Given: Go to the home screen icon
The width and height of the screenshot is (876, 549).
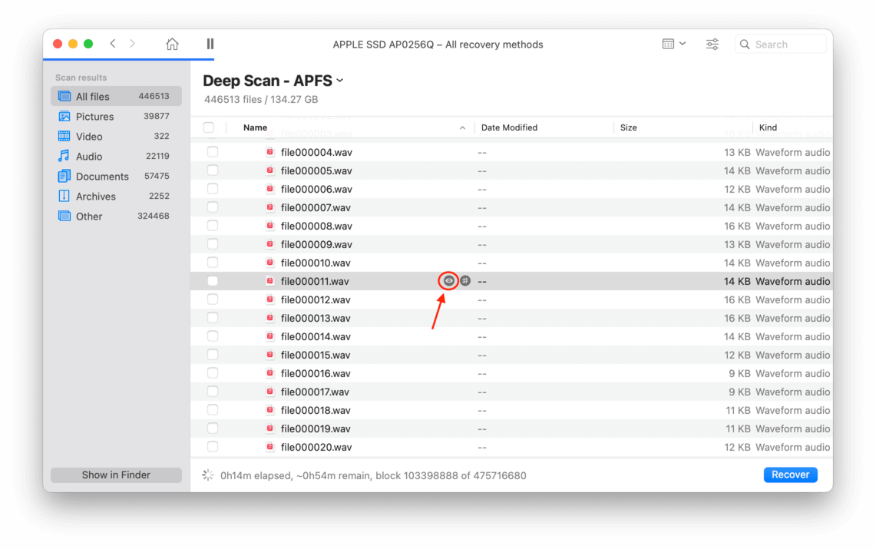Looking at the screenshot, I should coord(172,44).
